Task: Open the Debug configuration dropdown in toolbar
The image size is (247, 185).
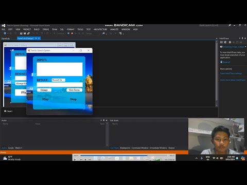Action: (x=93, y=33)
